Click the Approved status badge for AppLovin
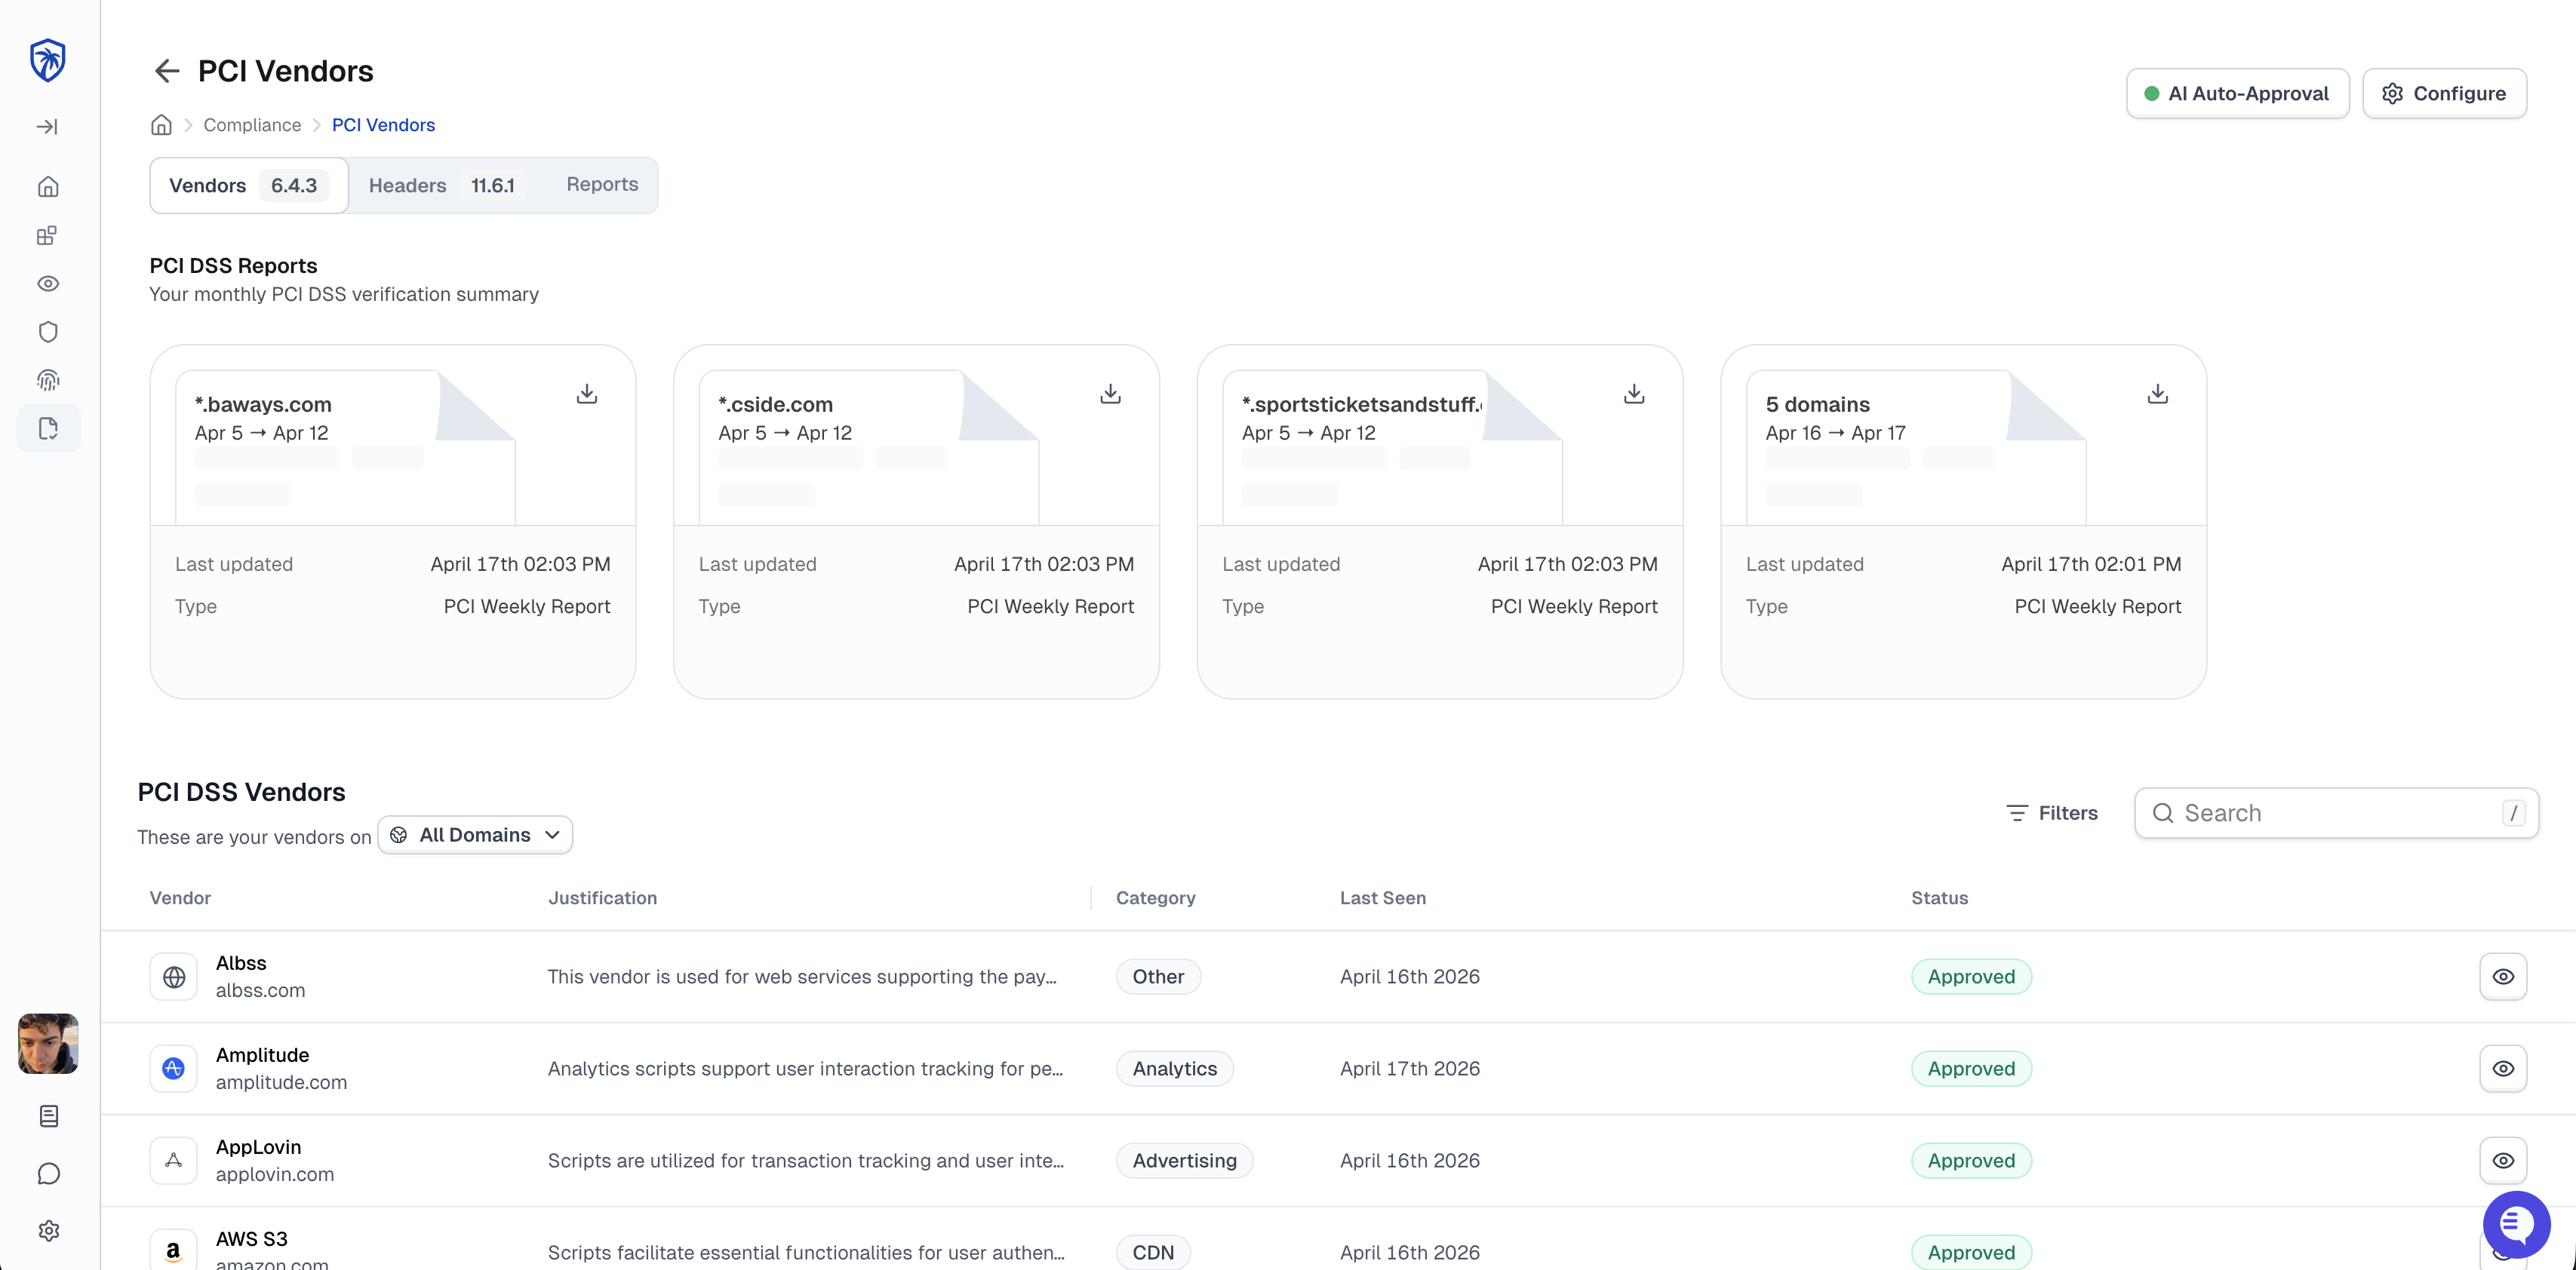2576x1270 pixels. tap(1971, 1161)
